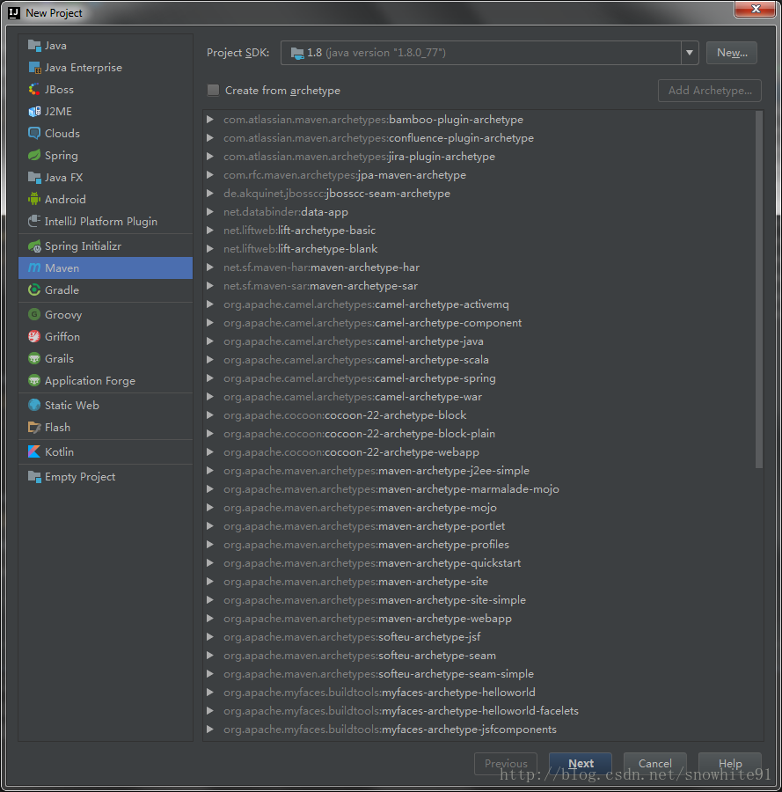Viewport: 782px width, 792px height.
Task: Select Java project type
Action: (106, 46)
